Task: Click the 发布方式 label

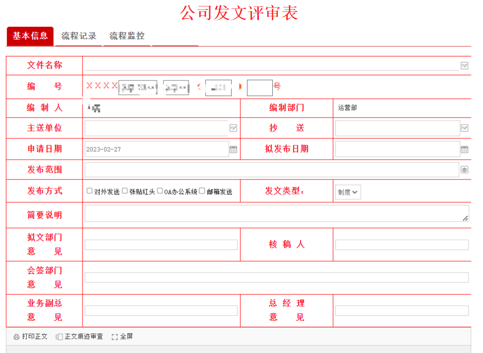Action: [45, 191]
